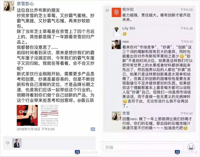Open neo's profile avatar
The width and height of the screenshot is (200, 157).
click(x=116, y=44)
